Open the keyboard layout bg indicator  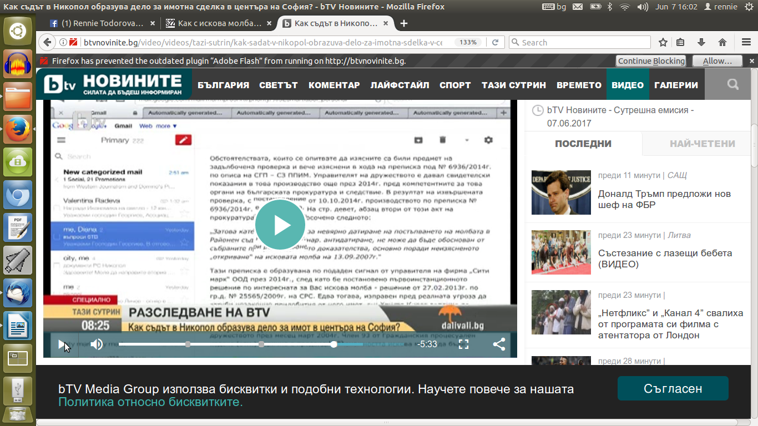click(554, 7)
